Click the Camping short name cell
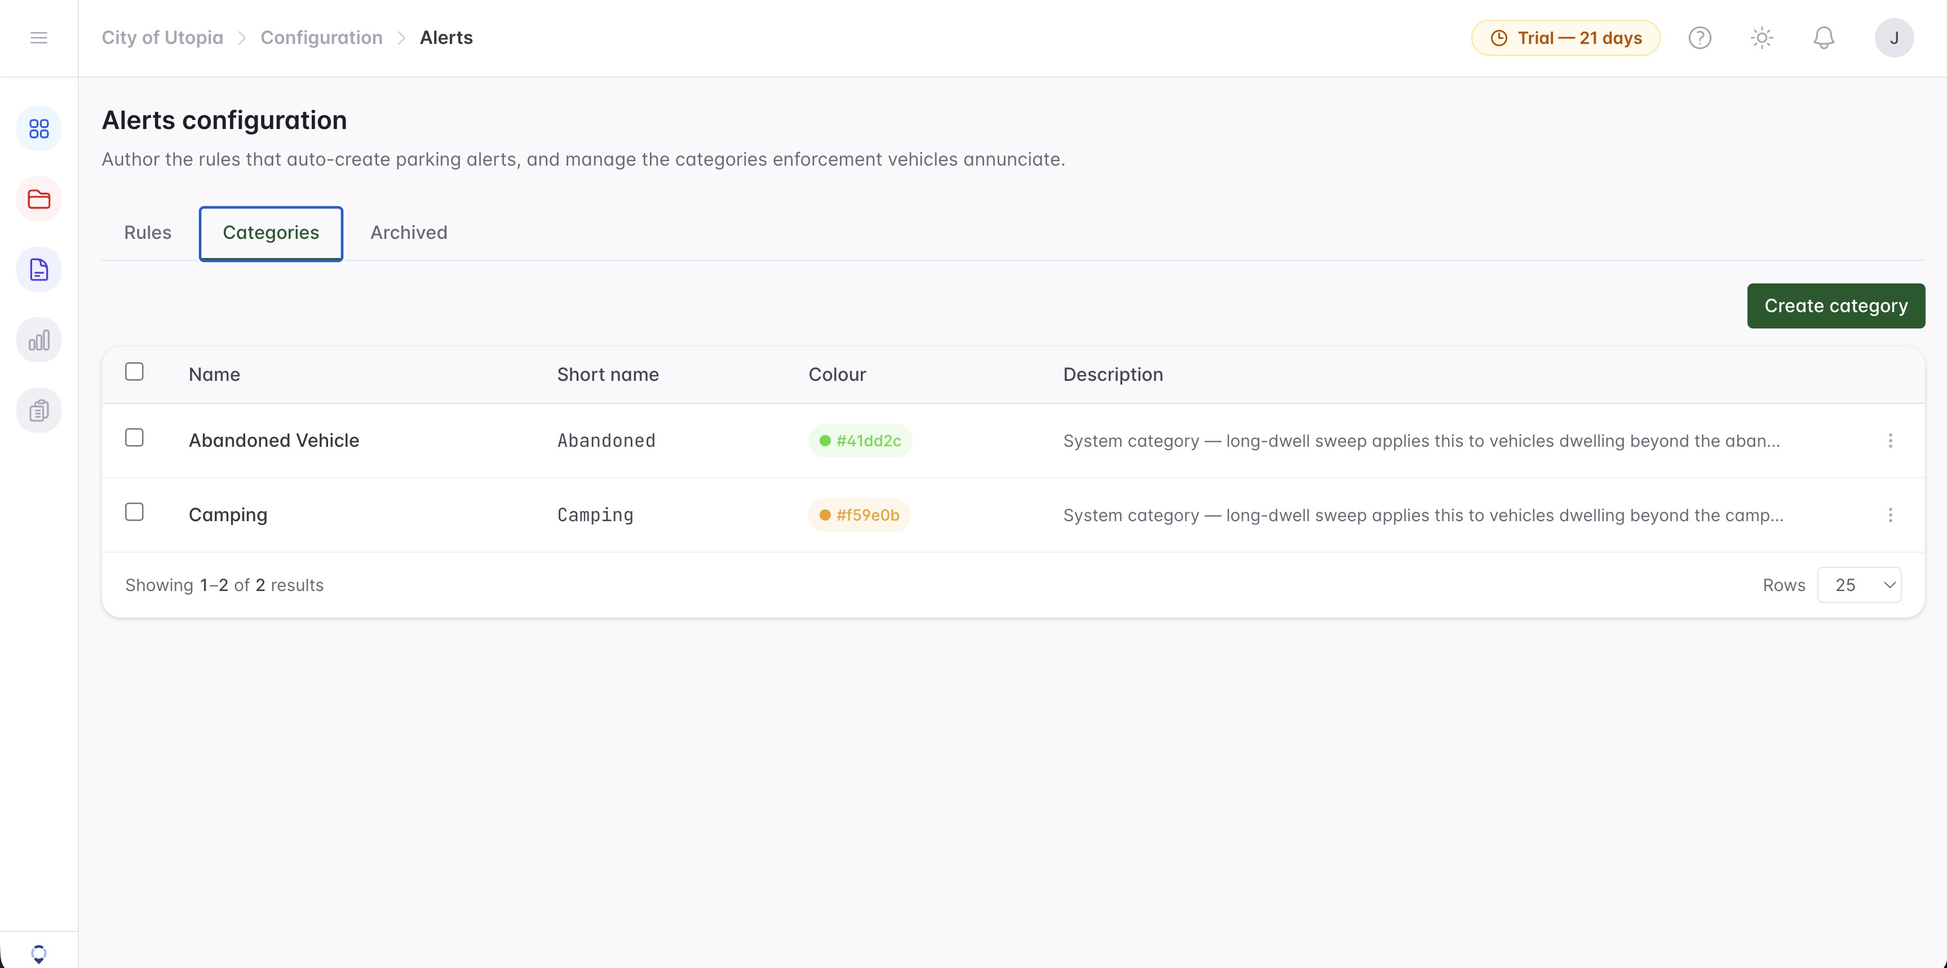The image size is (1947, 968). click(x=596, y=516)
